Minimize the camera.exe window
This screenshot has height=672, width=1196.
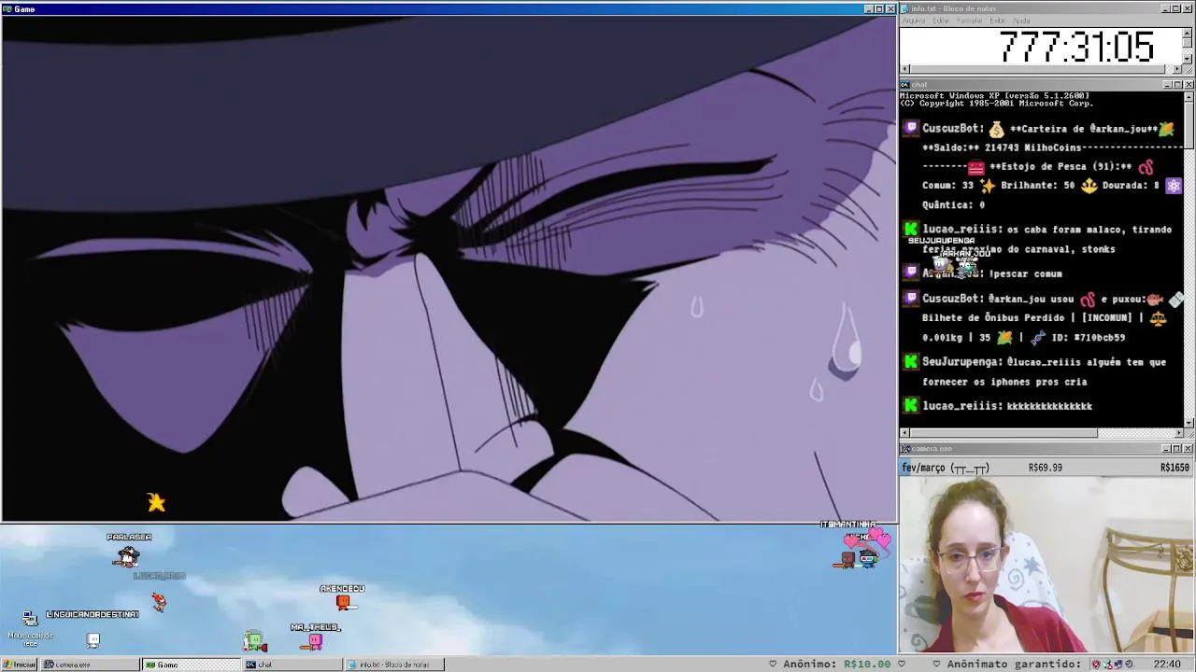pos(1166,449)
